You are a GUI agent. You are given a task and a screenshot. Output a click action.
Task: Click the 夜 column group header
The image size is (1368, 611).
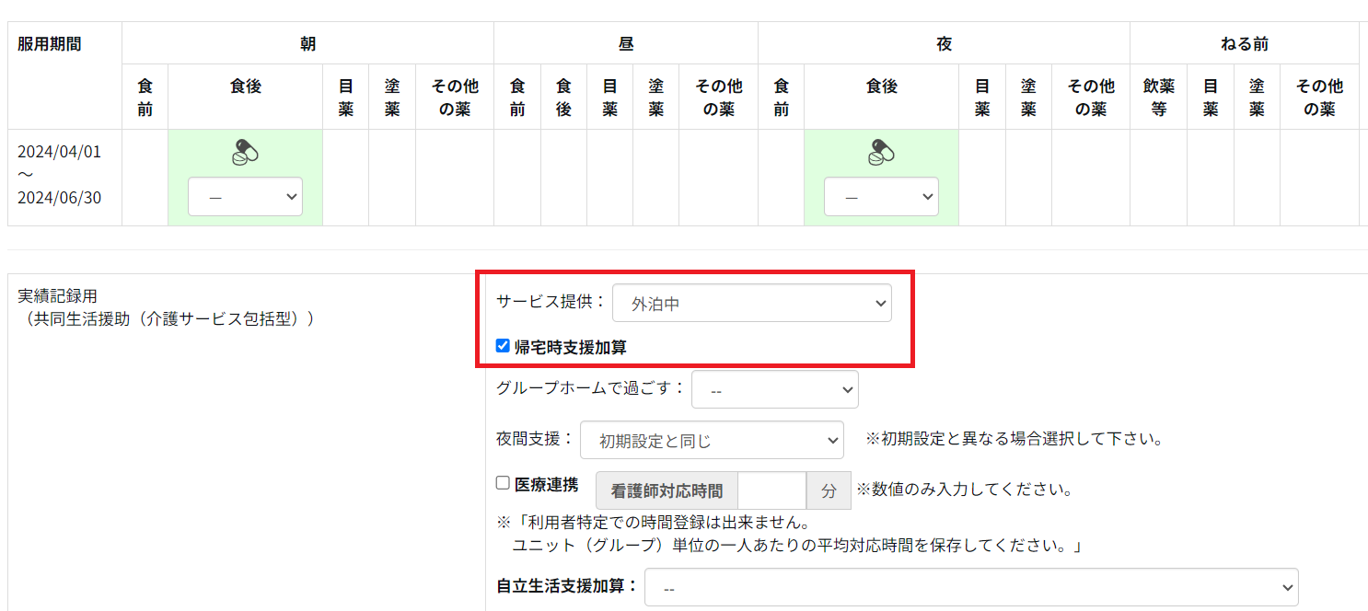pyautogui.click(x=944, y=44)
